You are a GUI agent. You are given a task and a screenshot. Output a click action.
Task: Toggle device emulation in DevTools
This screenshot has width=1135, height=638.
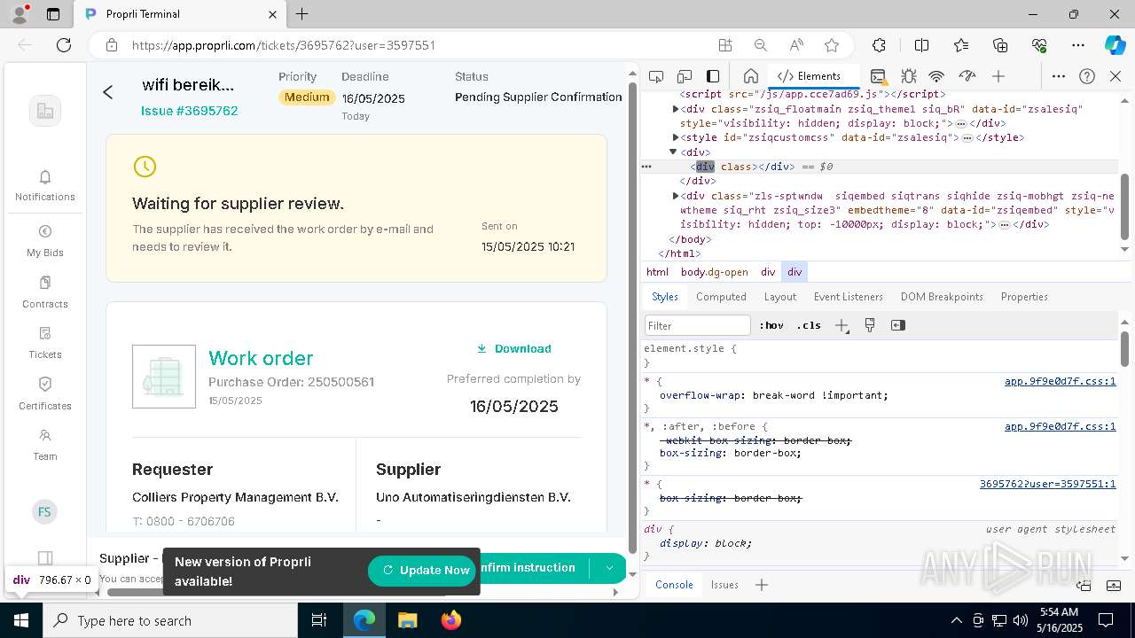click(x=685, y=76)
